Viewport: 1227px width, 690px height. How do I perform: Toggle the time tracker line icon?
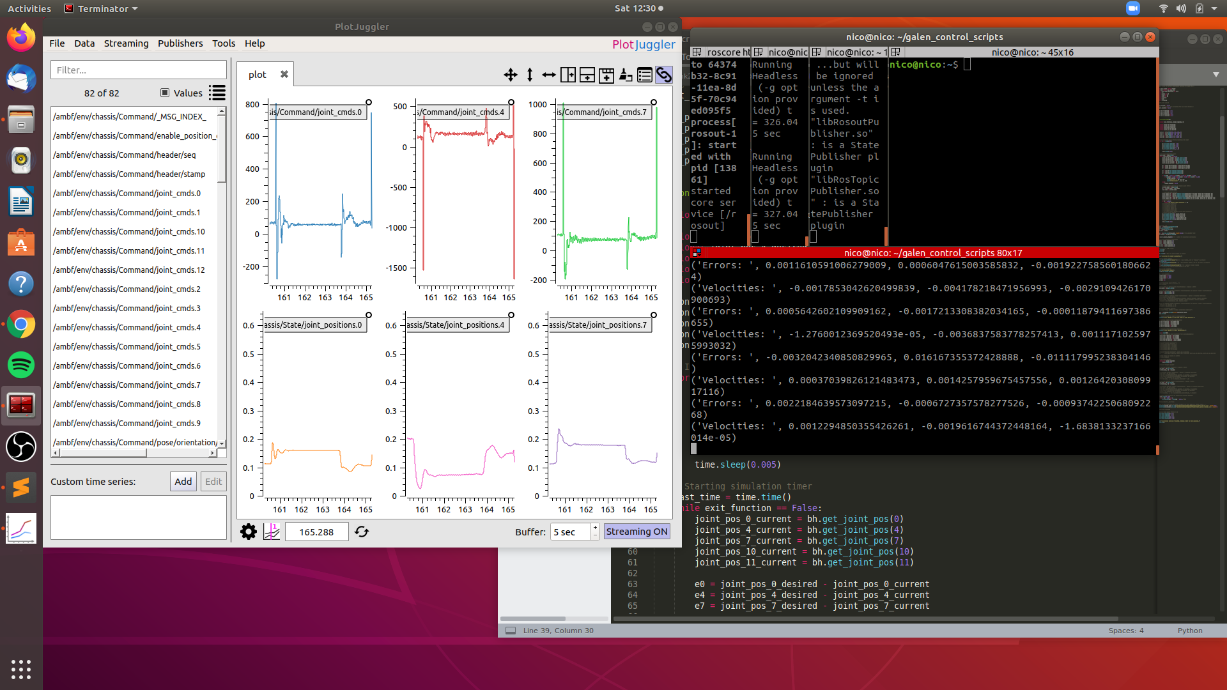pyautogui.click(x=272, y=532)
